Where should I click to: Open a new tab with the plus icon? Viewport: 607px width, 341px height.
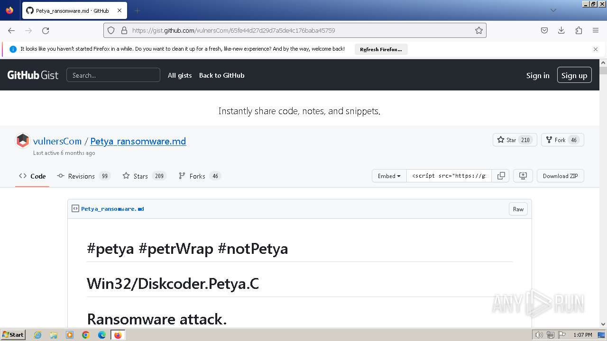tap(138, 10)
